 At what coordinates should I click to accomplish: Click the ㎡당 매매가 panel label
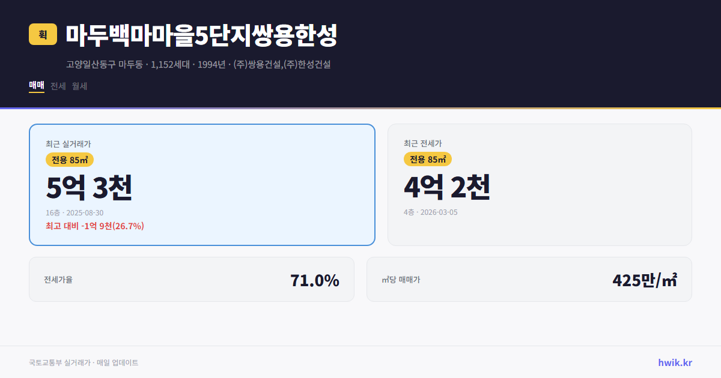(x=400, y=280)
